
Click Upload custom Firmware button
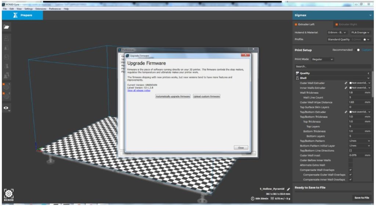tap(206, 96)
